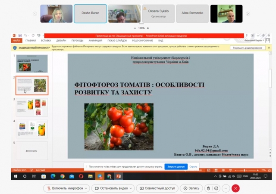Open the ДИЗАЙН ribbon tab
Image resolution: width=276 pixels, height=194 pixels.
point(61,41)
